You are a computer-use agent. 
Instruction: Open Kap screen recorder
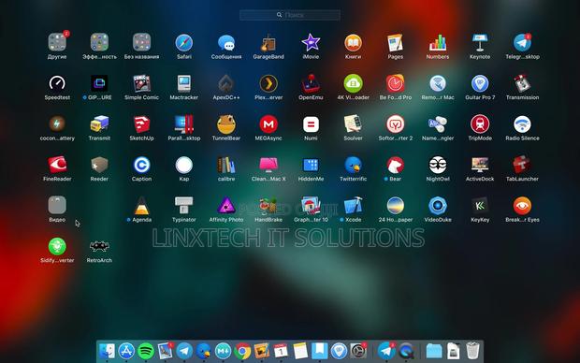click(184, 165)
